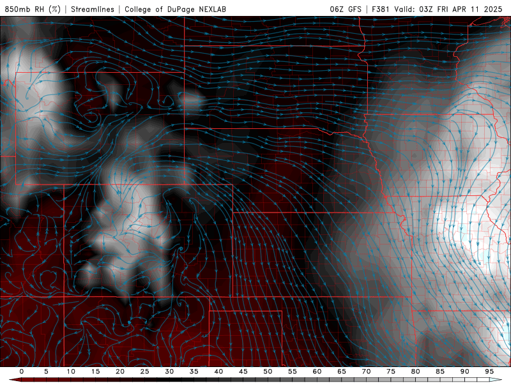The width and height of the screenshot is (511, 383).
Task: Click the "80" value on color scale
Action: click(415, 372)
